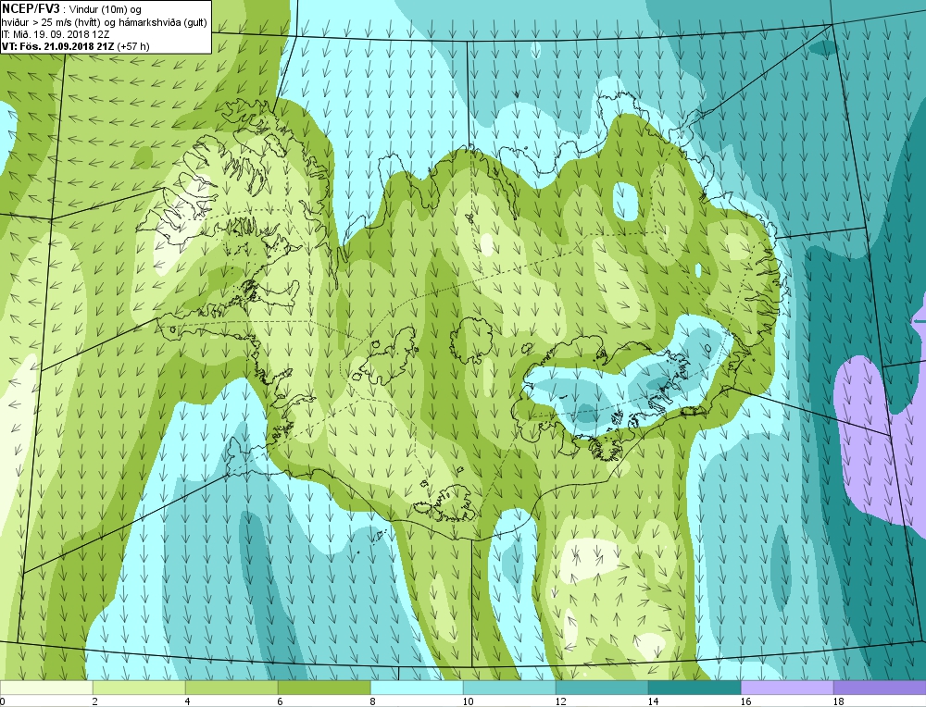
Task: Click the green 4–6 legend swatch
Action: tap(231, 688)
